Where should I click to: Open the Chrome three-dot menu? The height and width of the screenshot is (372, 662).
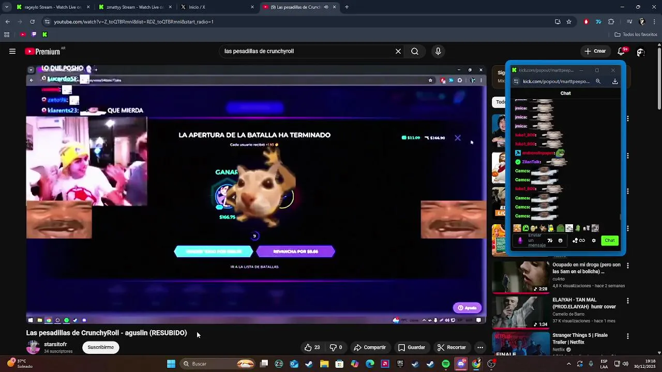(x=654, y=22)
